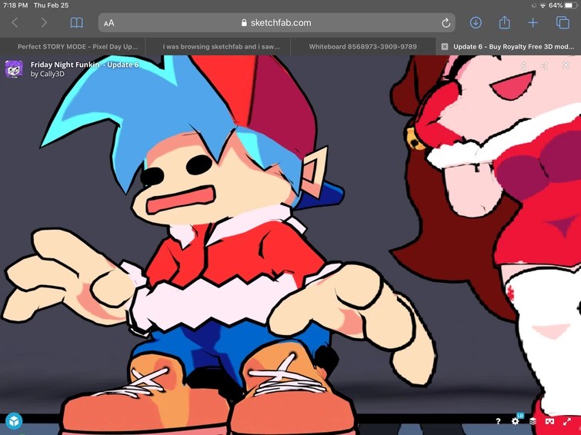The height and width of the screenshot is (435, 581).
Task: Click the Wi-Fi status icon
Action: point(543,5)
